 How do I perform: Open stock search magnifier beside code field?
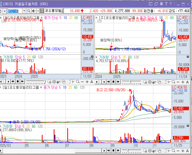click(x=29, y=11)
